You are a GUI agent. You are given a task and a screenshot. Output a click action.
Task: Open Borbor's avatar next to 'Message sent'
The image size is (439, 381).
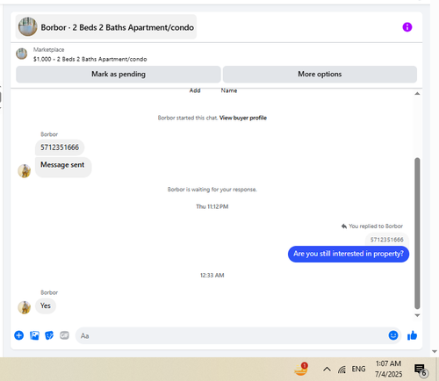pos(25,171)
